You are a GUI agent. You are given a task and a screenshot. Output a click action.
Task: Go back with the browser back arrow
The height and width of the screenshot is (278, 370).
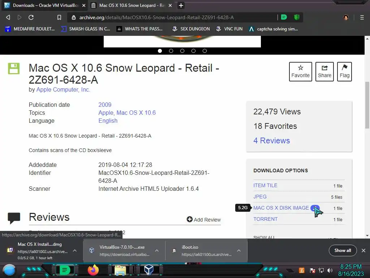pos(8,17)
